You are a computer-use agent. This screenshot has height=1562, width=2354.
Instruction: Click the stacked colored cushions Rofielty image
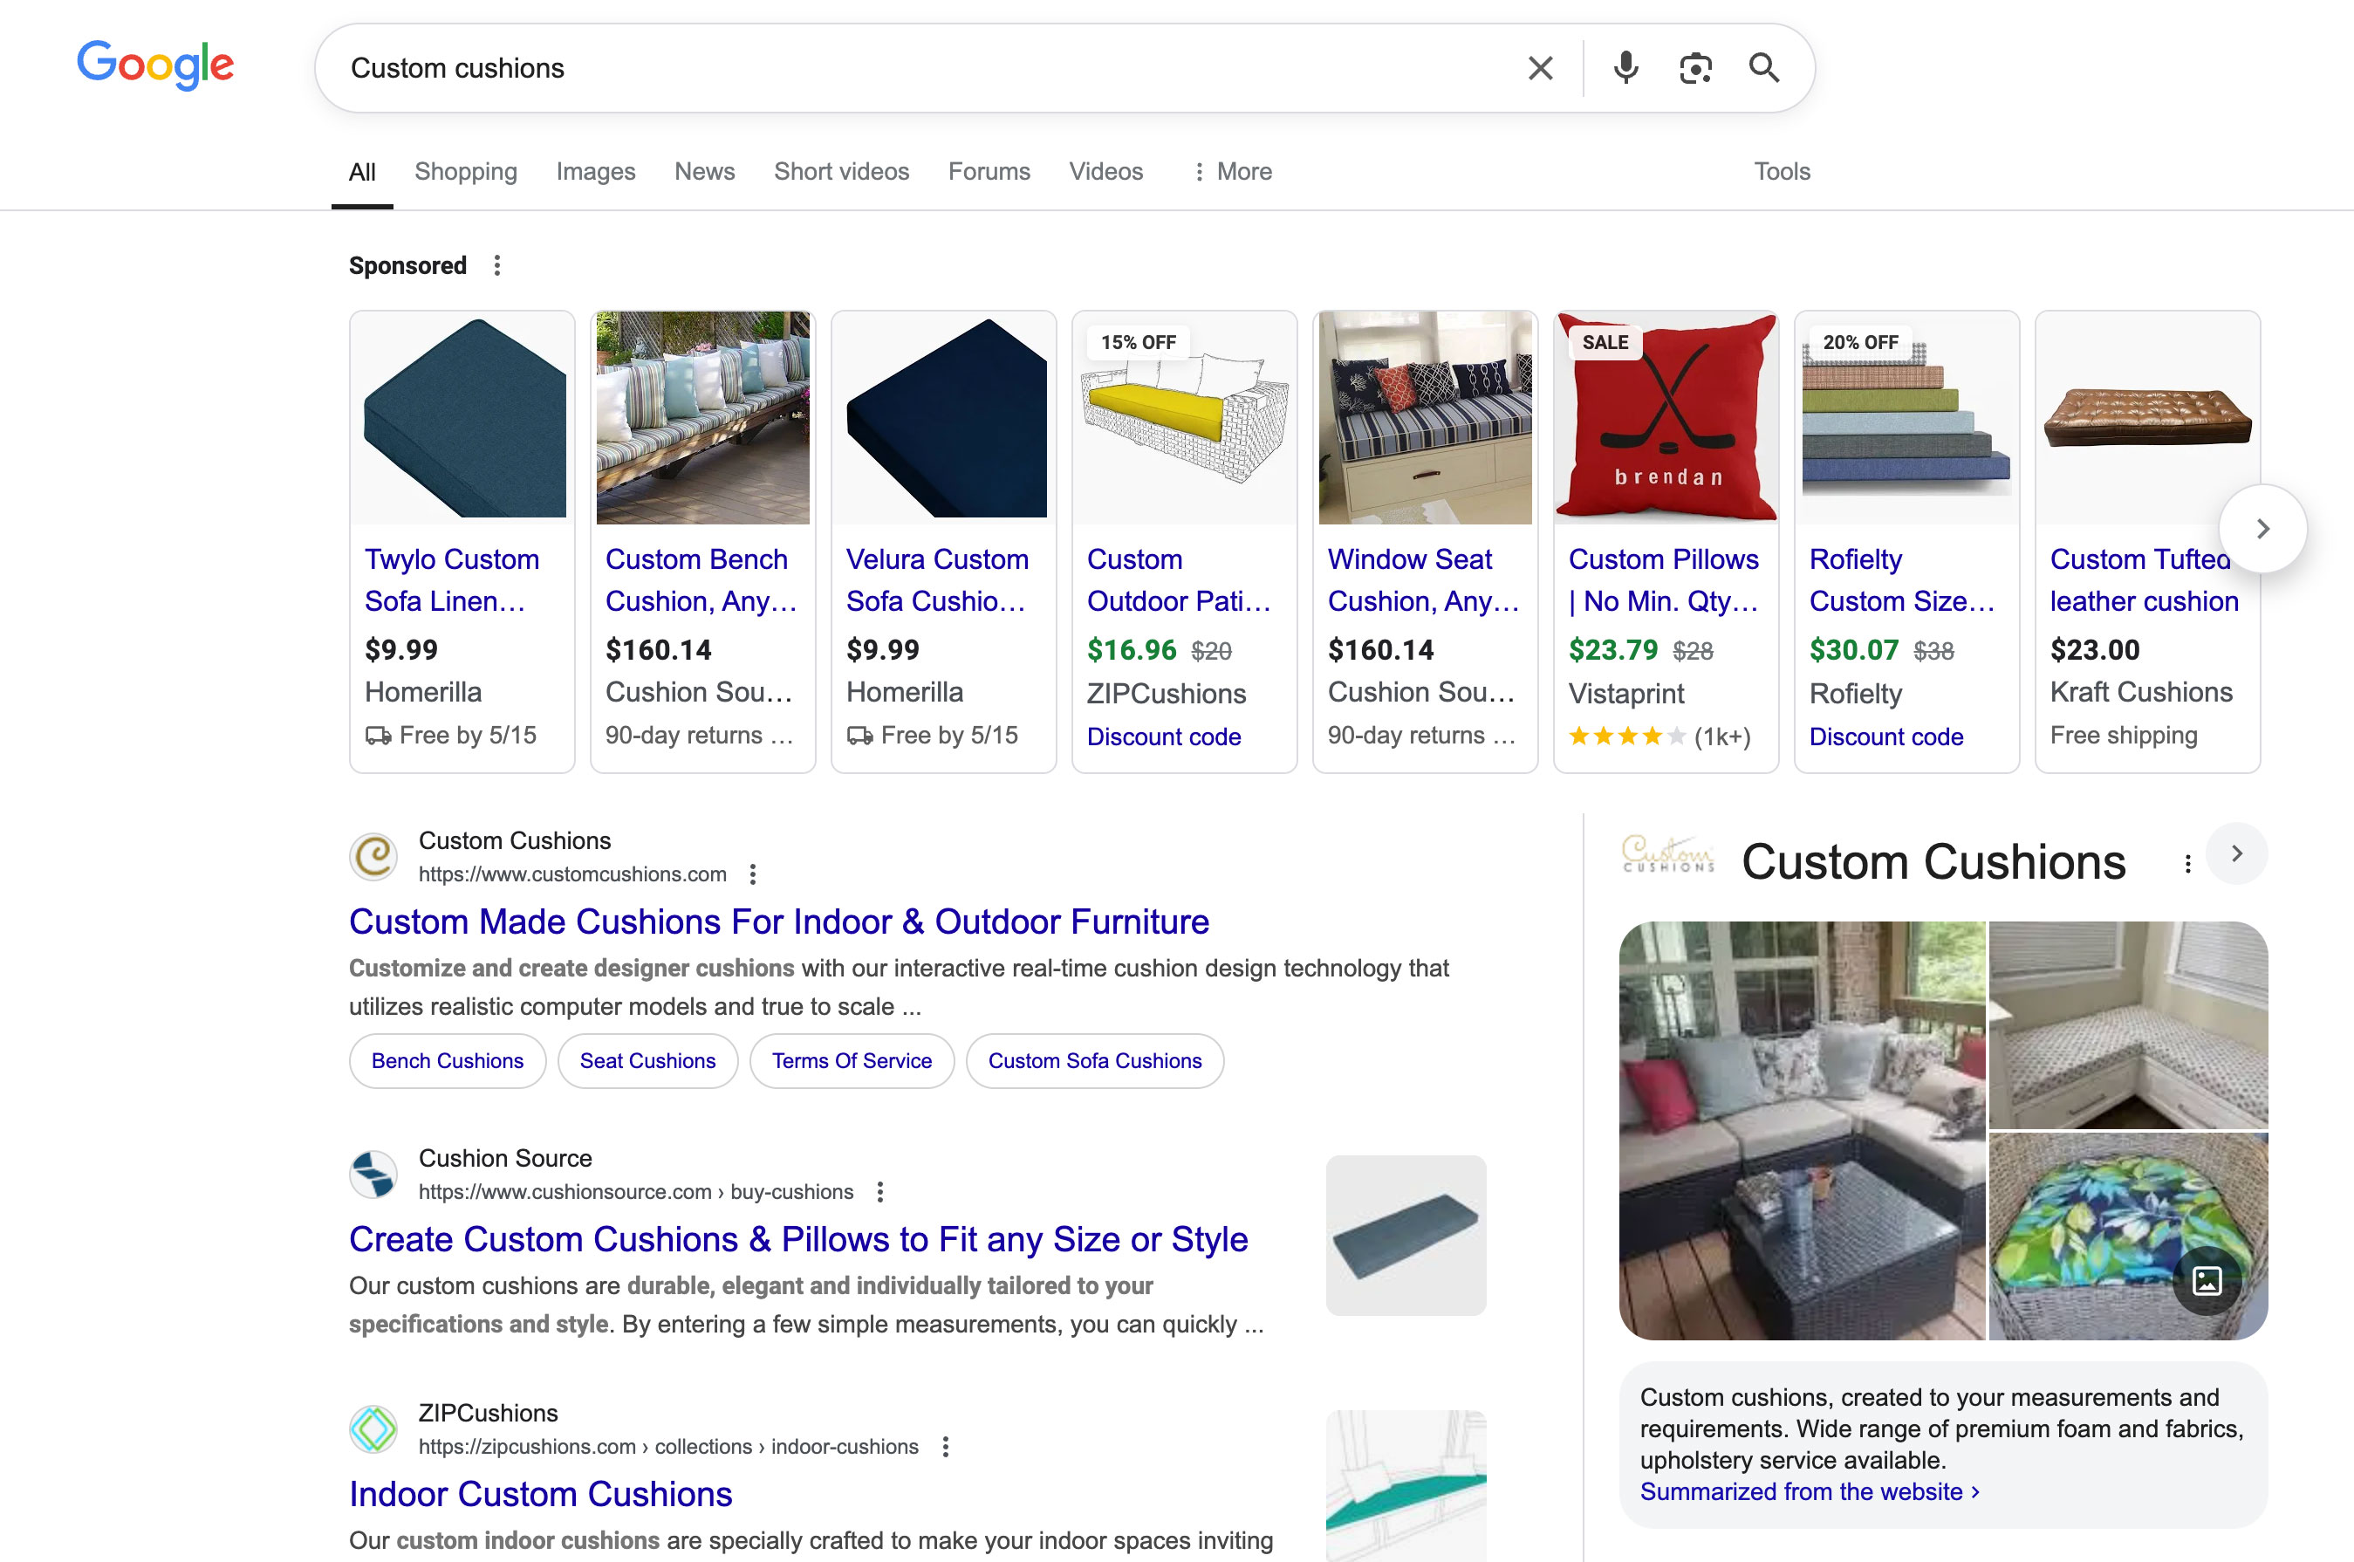point(1906,417)
